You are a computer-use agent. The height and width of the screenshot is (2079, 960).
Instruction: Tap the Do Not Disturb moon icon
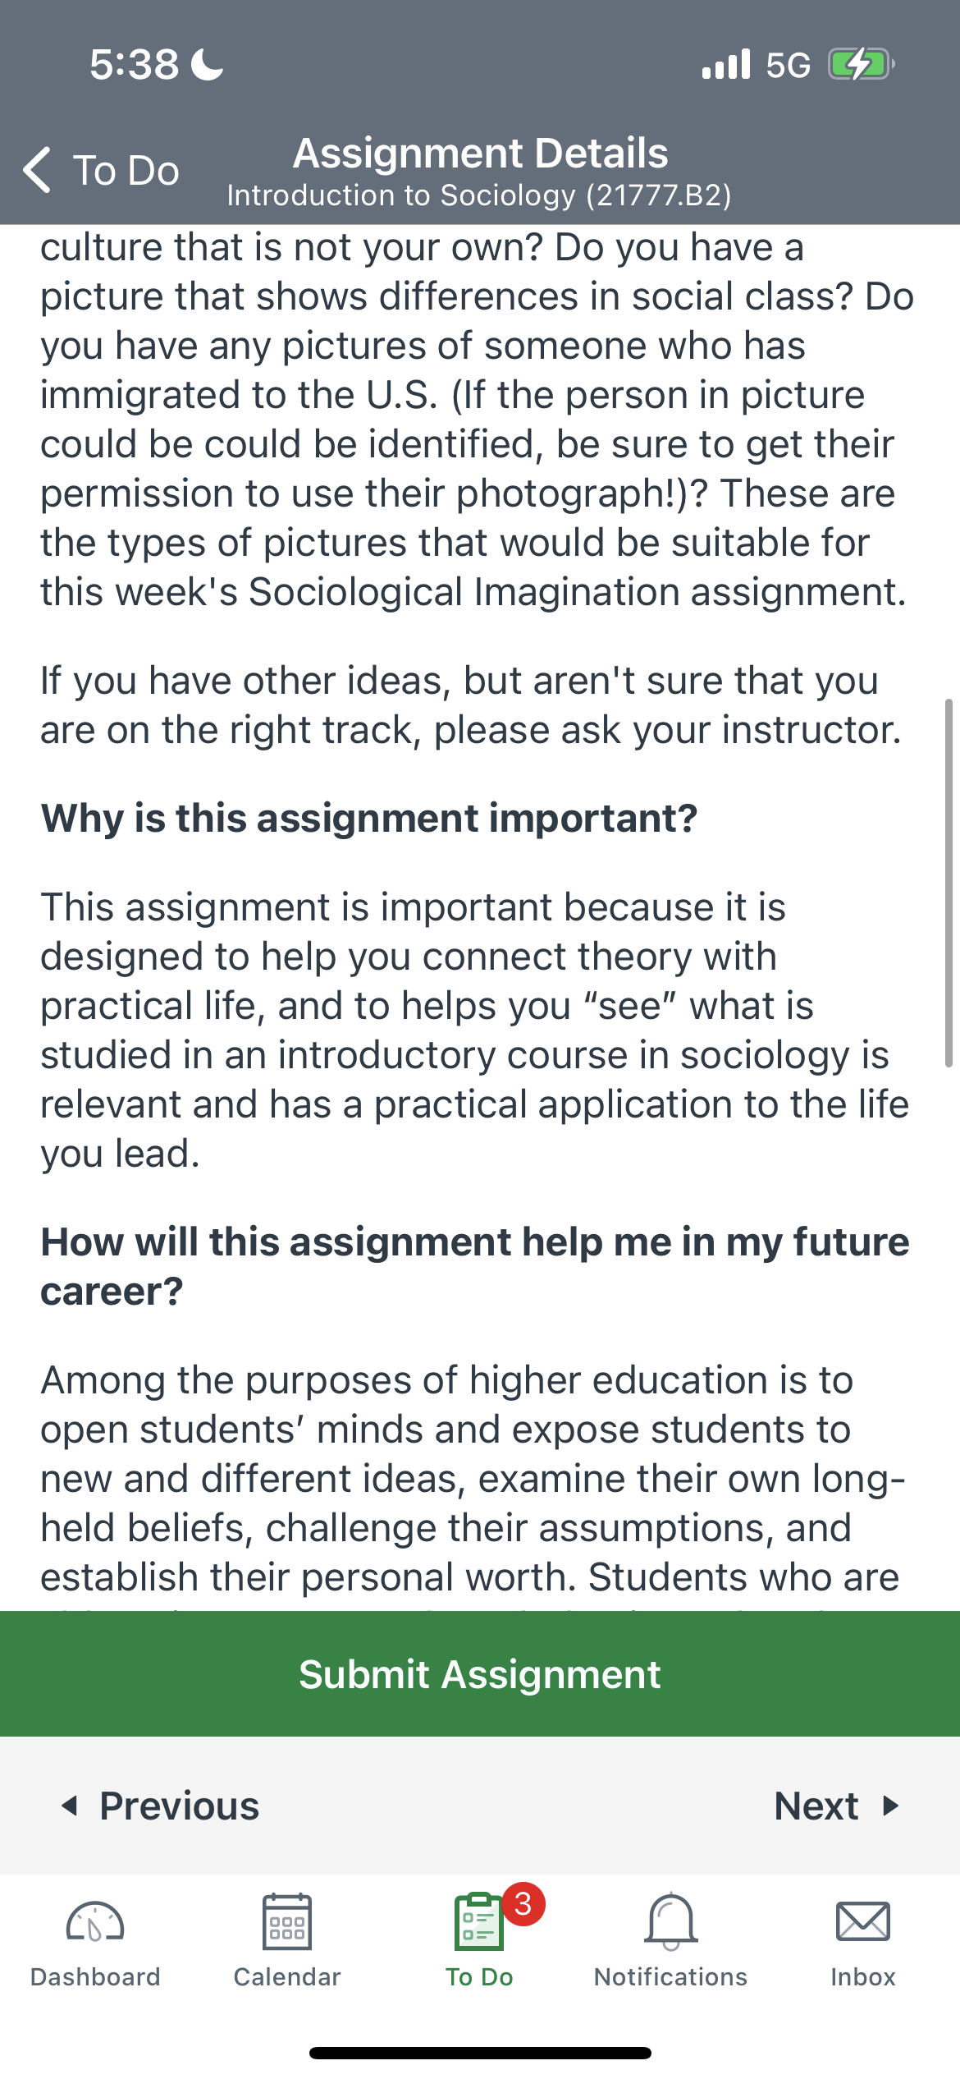[x=207, y=64]
